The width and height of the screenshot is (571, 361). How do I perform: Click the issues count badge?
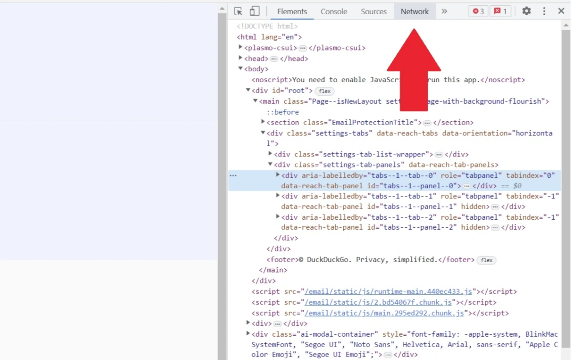tap(500, 11)
